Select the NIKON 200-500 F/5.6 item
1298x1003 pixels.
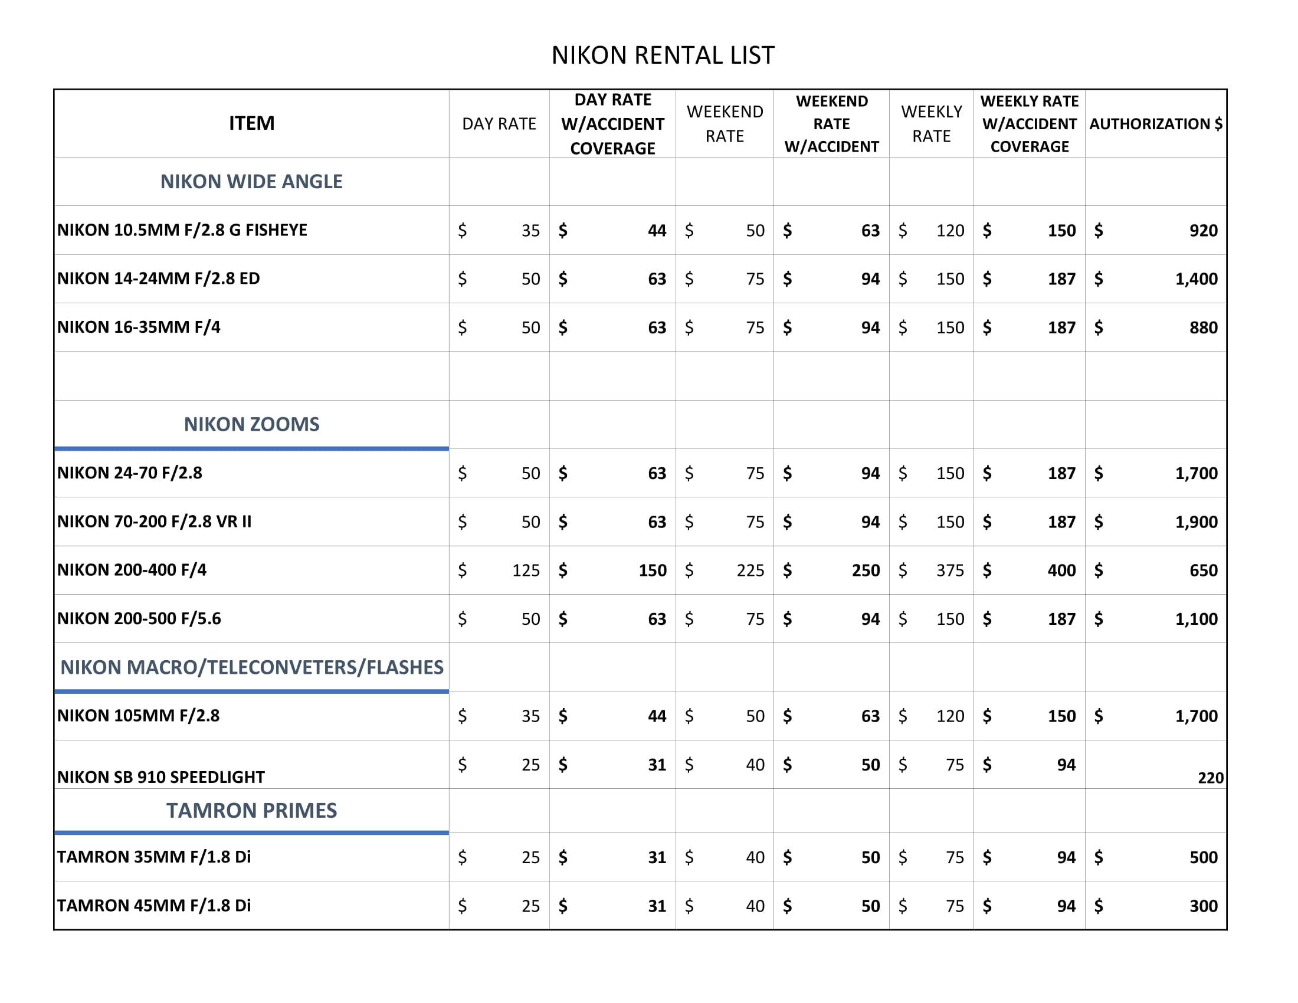tap(139, 618)
